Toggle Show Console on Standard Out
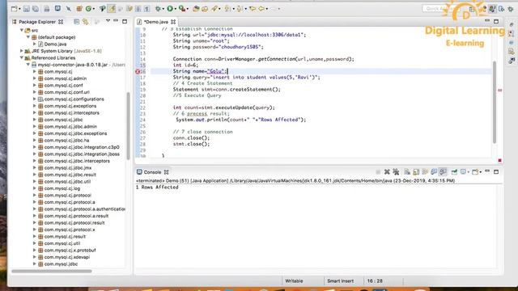518x291 pixels. point(434,172)
